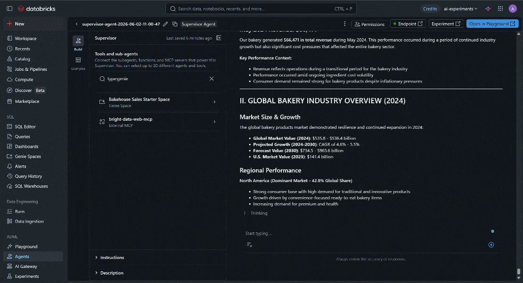This screenshot has width=523, height=283.
Task: Click the Start typing chat input
Action: point(365,233)
